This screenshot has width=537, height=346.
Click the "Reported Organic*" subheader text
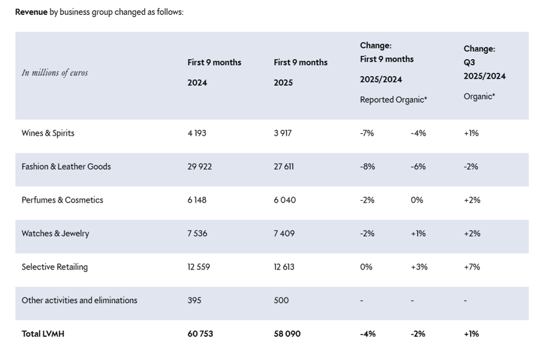coord(393,99)
